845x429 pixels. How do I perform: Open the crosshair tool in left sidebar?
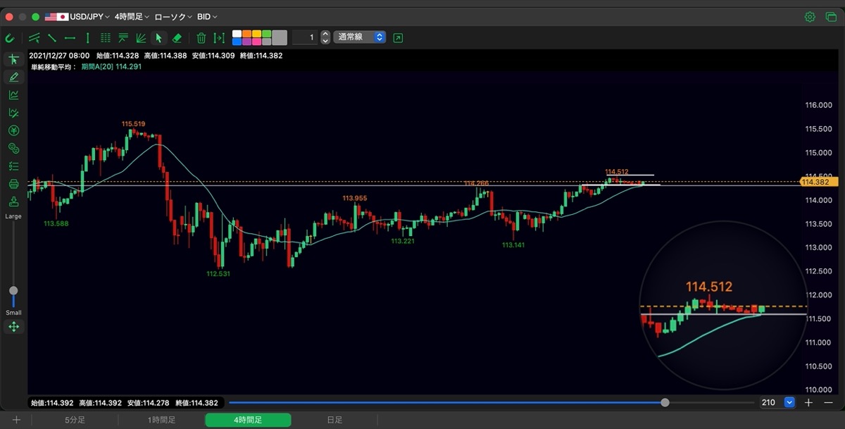[x=13, y=59]
